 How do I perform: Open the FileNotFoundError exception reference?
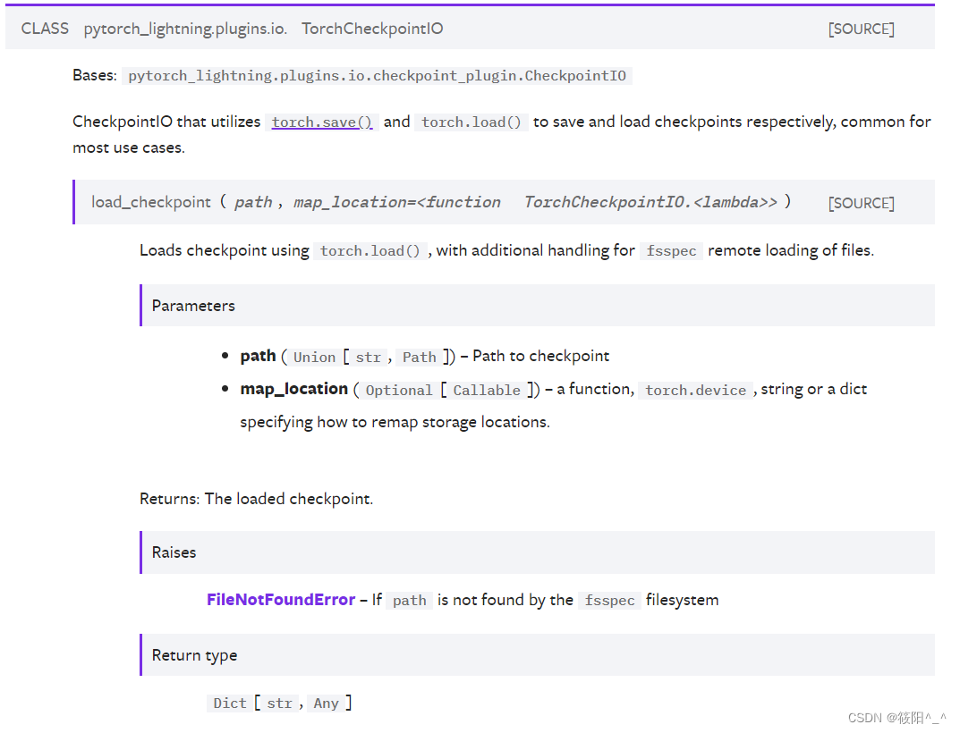281,600
